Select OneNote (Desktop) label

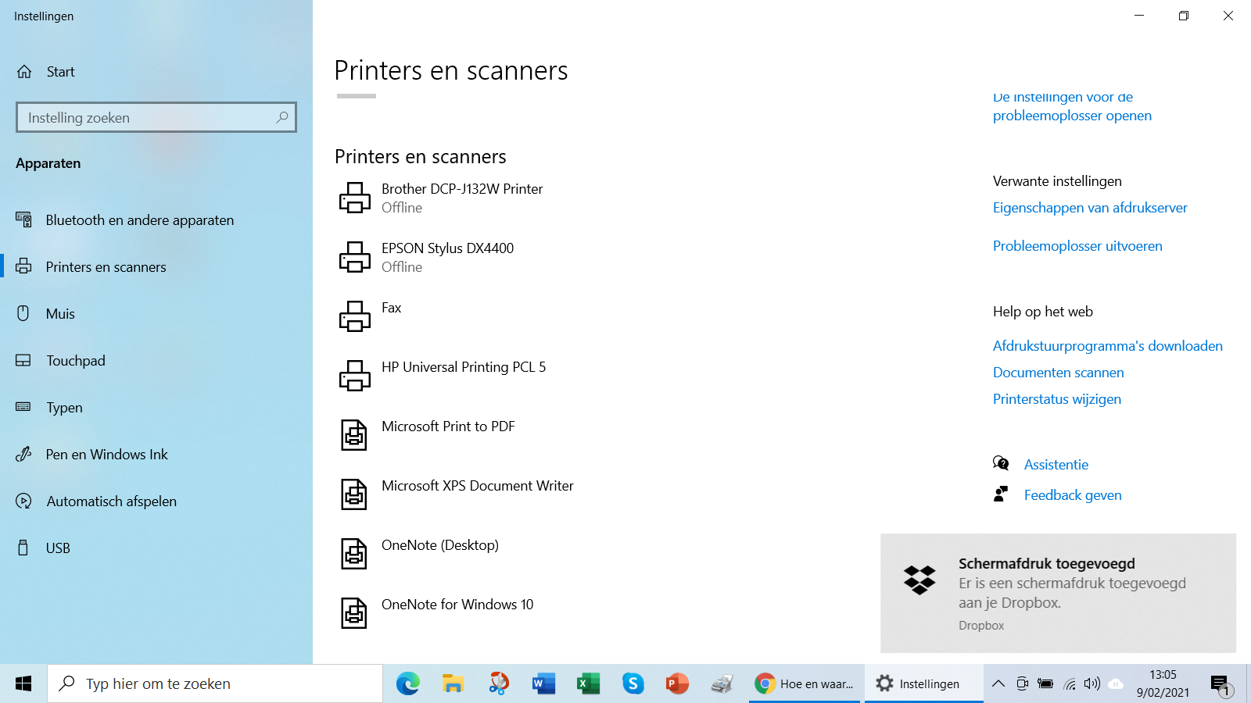440,545
